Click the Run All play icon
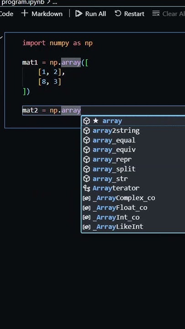Screen dimensions: 185x329 [79, 14]
